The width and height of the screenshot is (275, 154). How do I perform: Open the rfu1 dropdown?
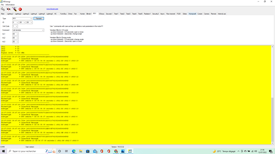click(15, 34)
